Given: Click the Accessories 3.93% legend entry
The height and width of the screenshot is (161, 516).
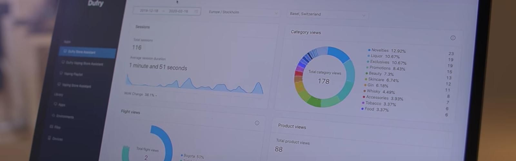Looking at the screenshot, I should point(383,98).
